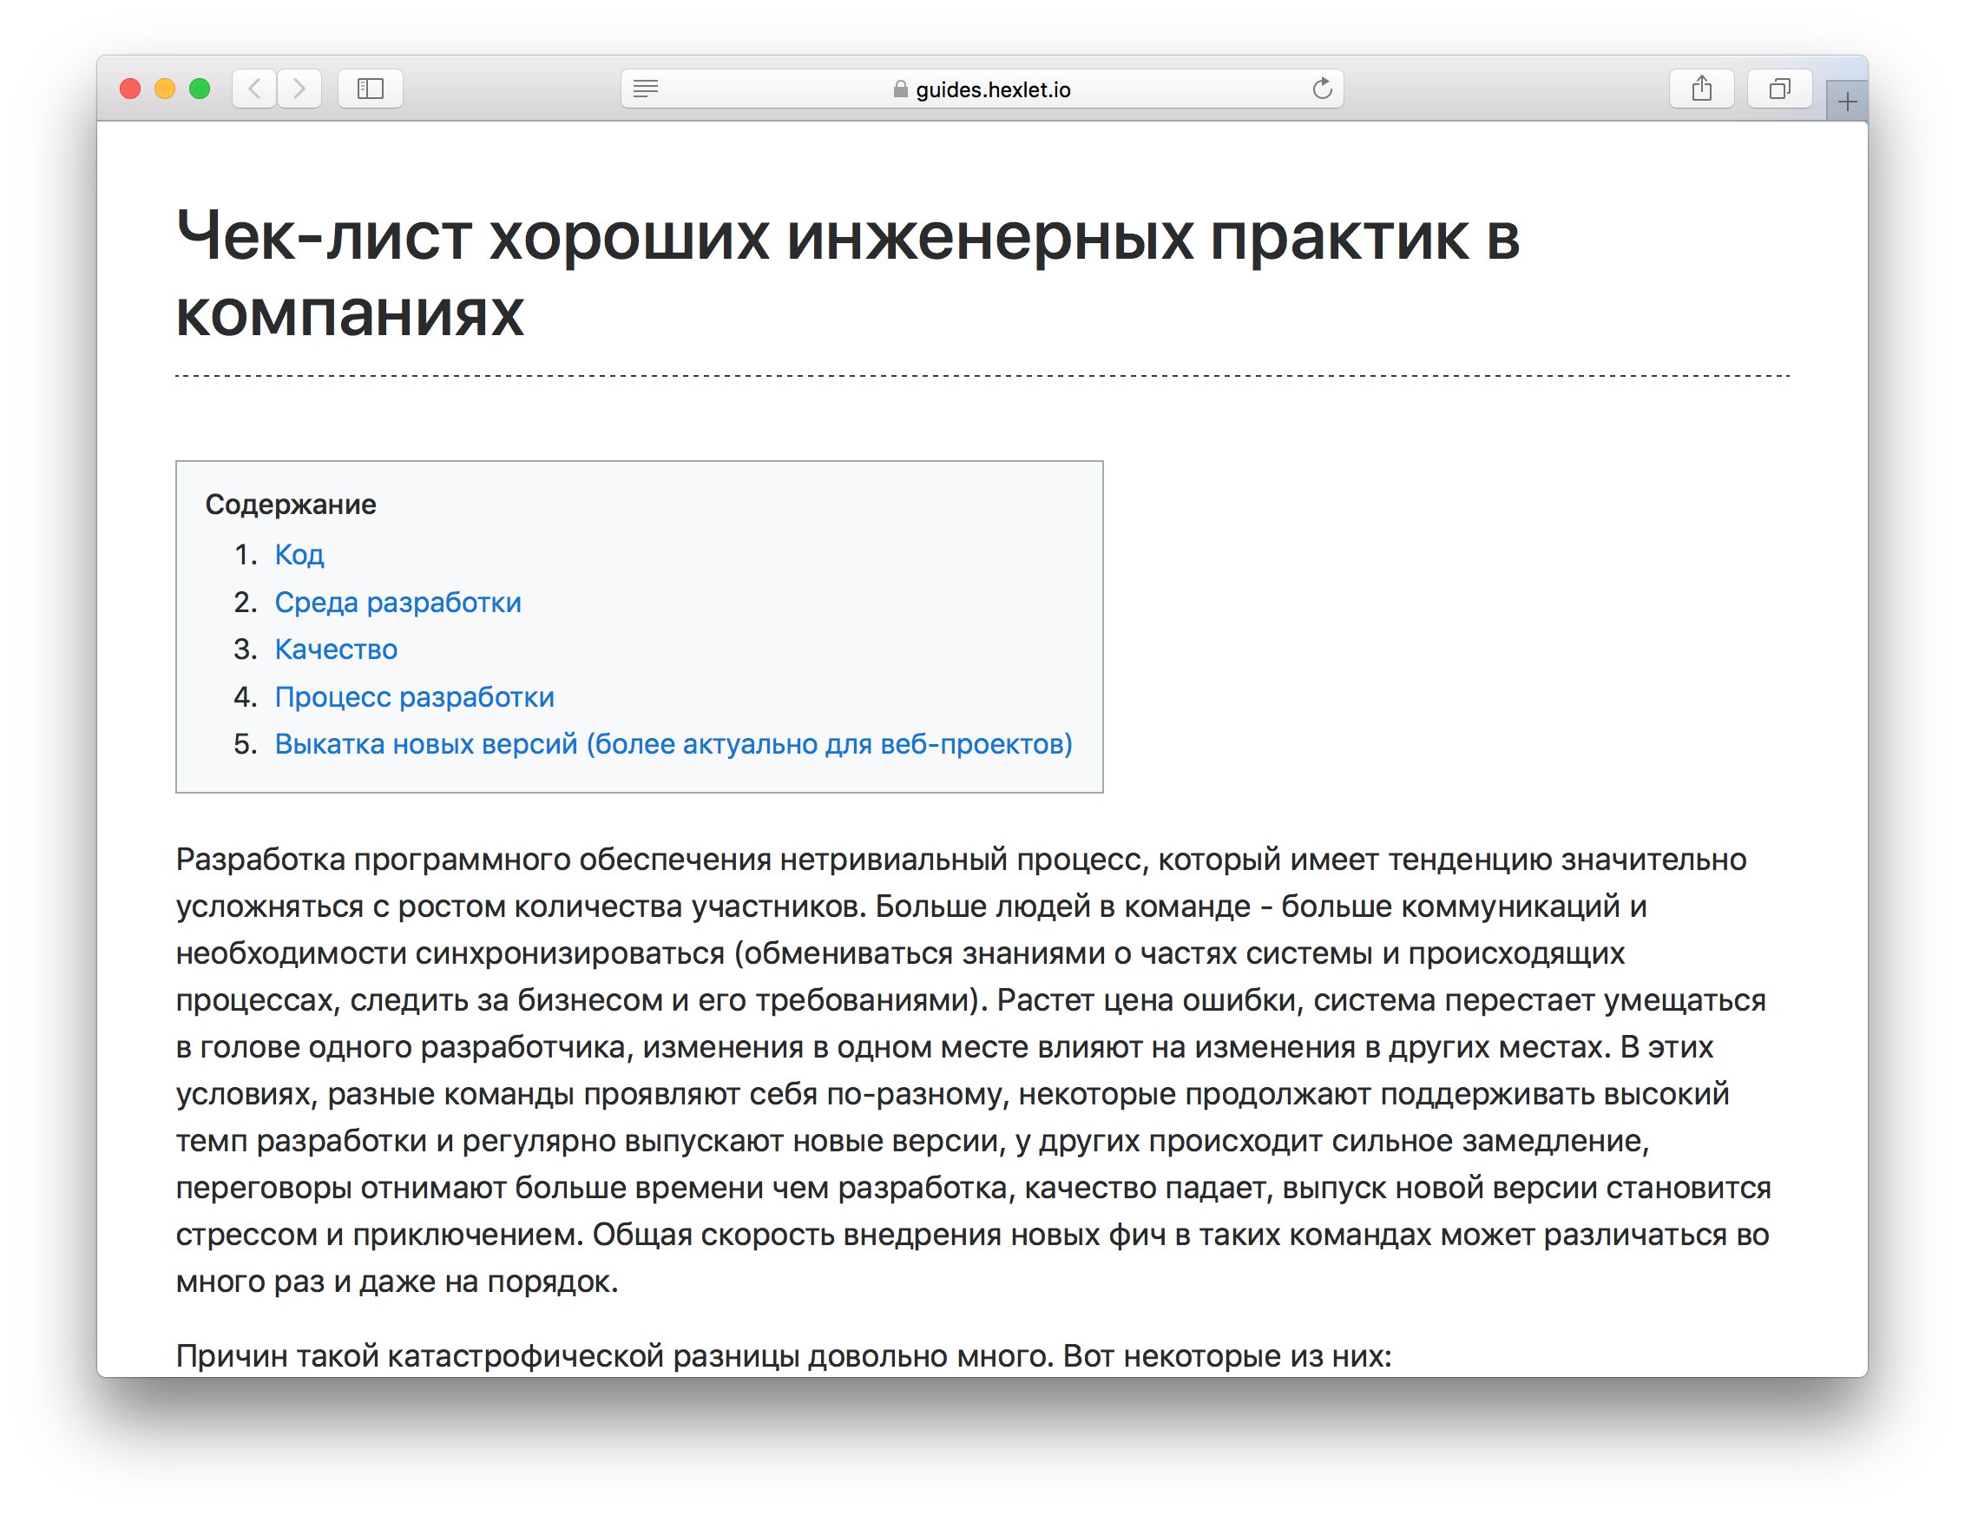1965x1516 pixels.
Task: Reload the page with the refresh icon
Action: (1322, 89)
